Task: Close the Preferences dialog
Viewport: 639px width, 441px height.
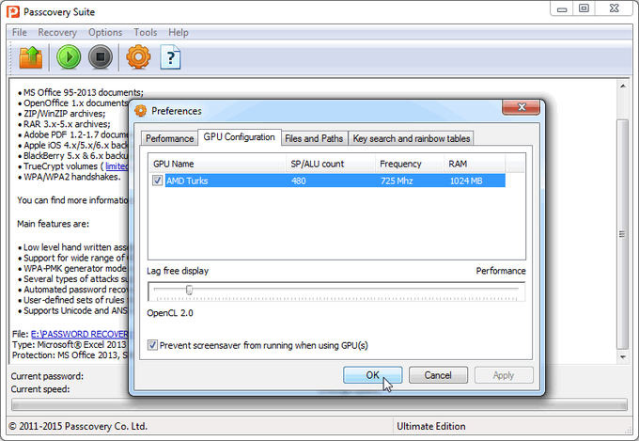Action: pyautogui.click(x=522, y=107)
